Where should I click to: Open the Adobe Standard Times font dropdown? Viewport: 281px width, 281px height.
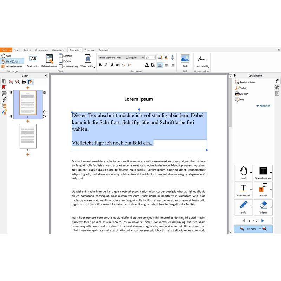112,57
